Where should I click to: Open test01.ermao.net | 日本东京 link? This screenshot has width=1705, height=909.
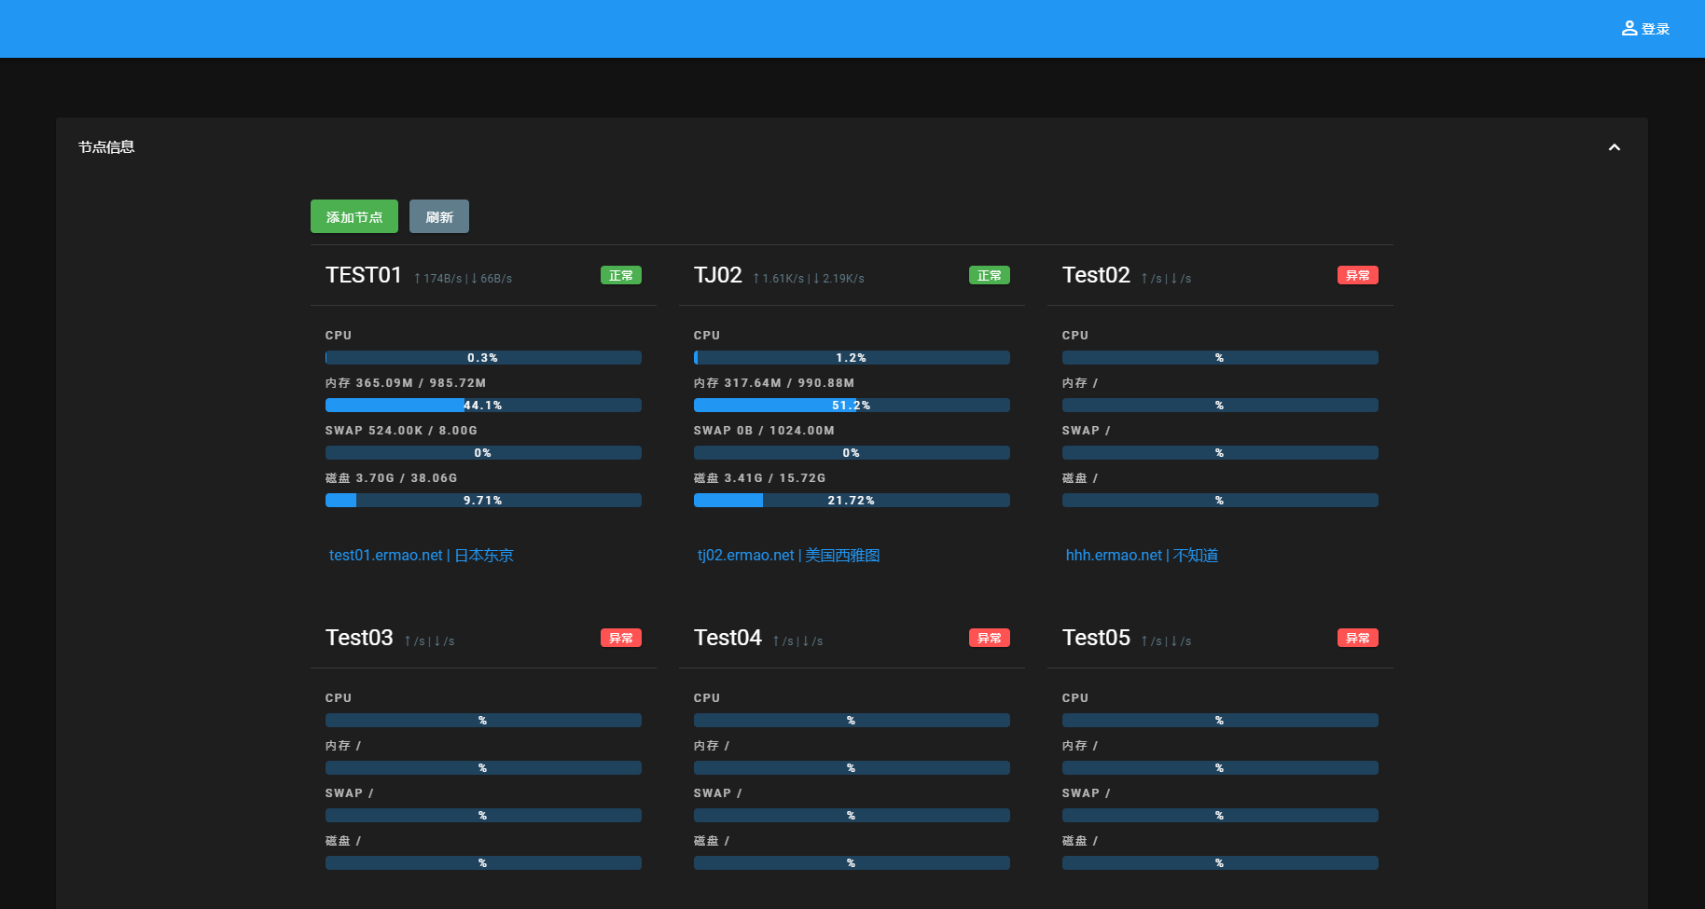coord(422,555)
